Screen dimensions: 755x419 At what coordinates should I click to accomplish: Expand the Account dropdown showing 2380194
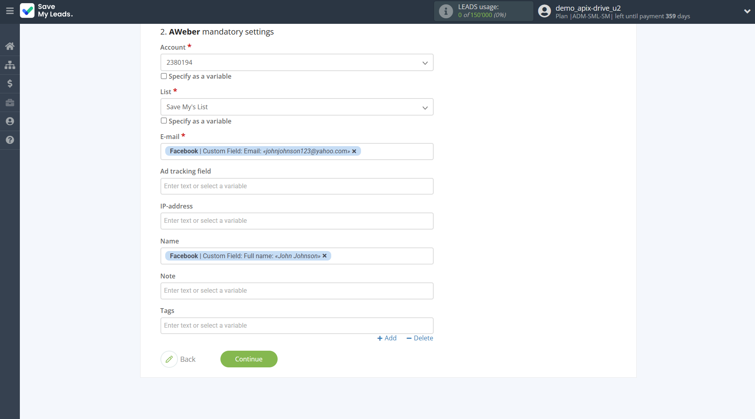coord(297,62)
